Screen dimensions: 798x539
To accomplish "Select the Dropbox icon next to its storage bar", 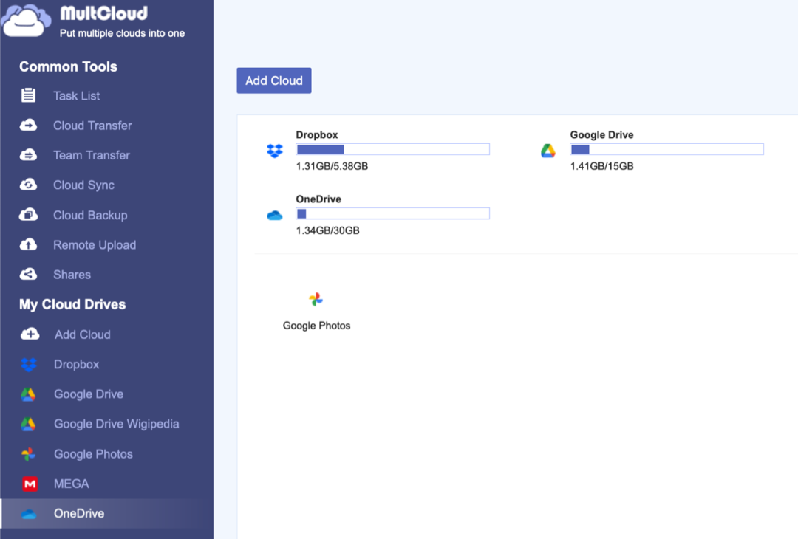I will (274, 148).
